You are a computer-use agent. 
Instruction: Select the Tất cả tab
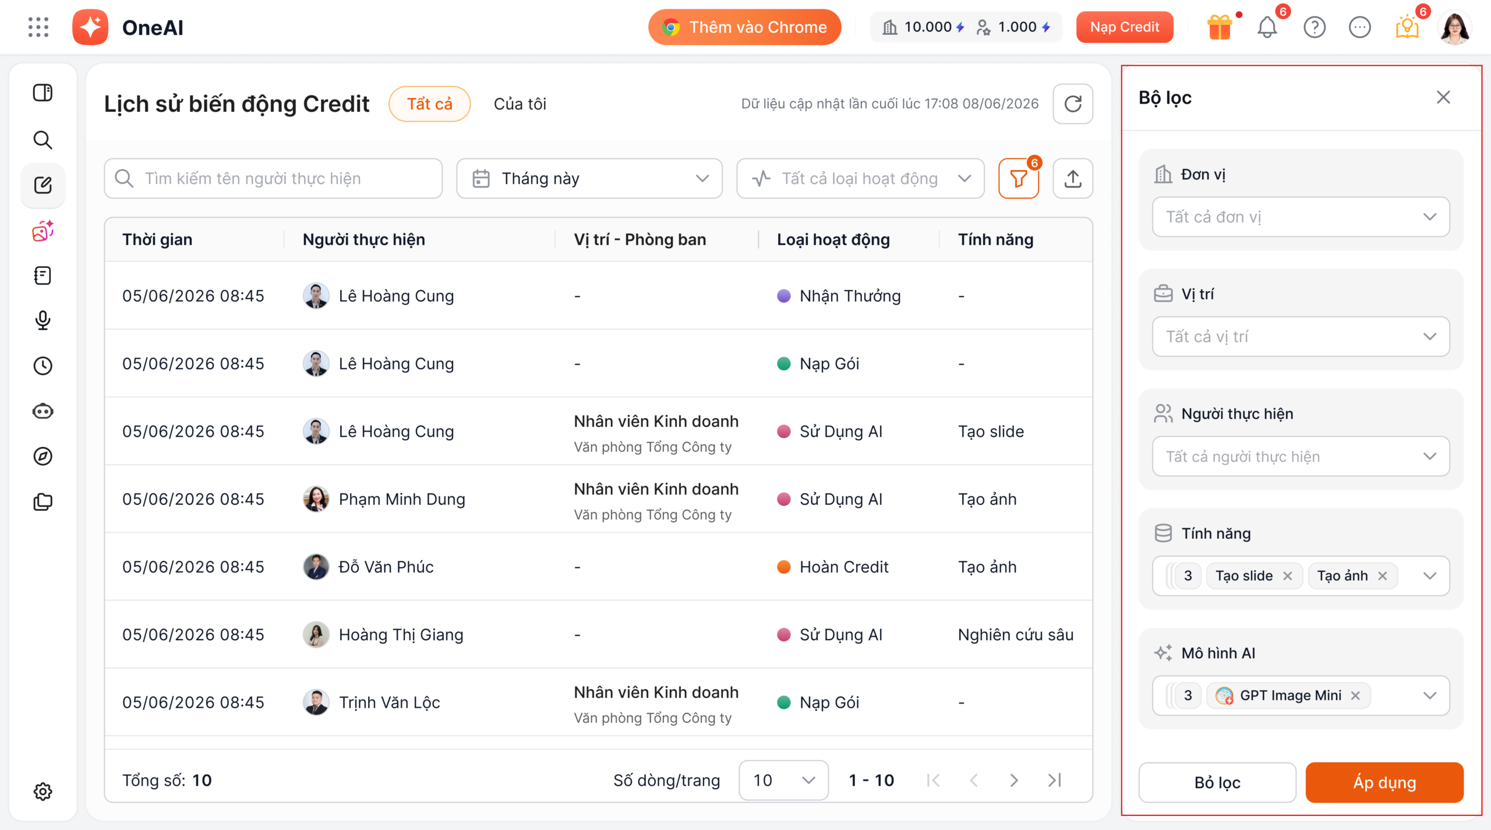(x=430, y=104)
